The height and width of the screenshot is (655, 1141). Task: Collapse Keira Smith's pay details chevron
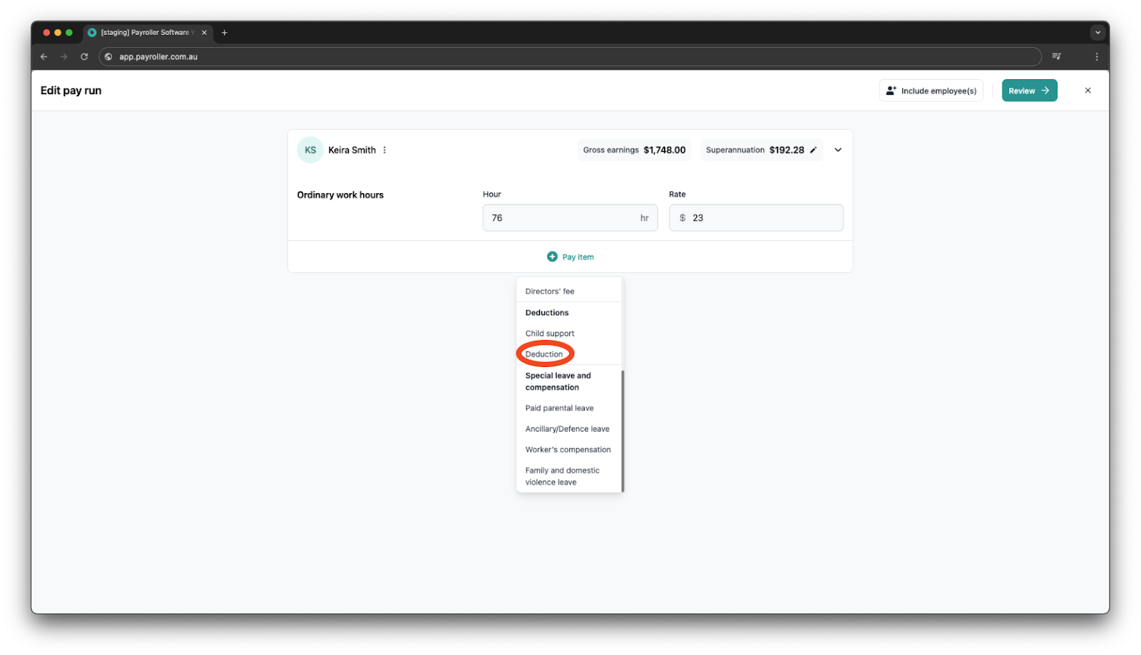pyautogui.click(x=838, y=150)
